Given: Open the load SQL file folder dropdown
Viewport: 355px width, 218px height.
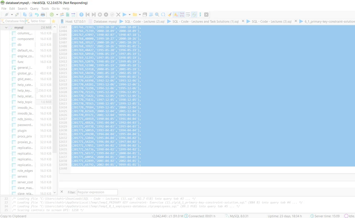Looking at the screenshot, I should 140,15.
